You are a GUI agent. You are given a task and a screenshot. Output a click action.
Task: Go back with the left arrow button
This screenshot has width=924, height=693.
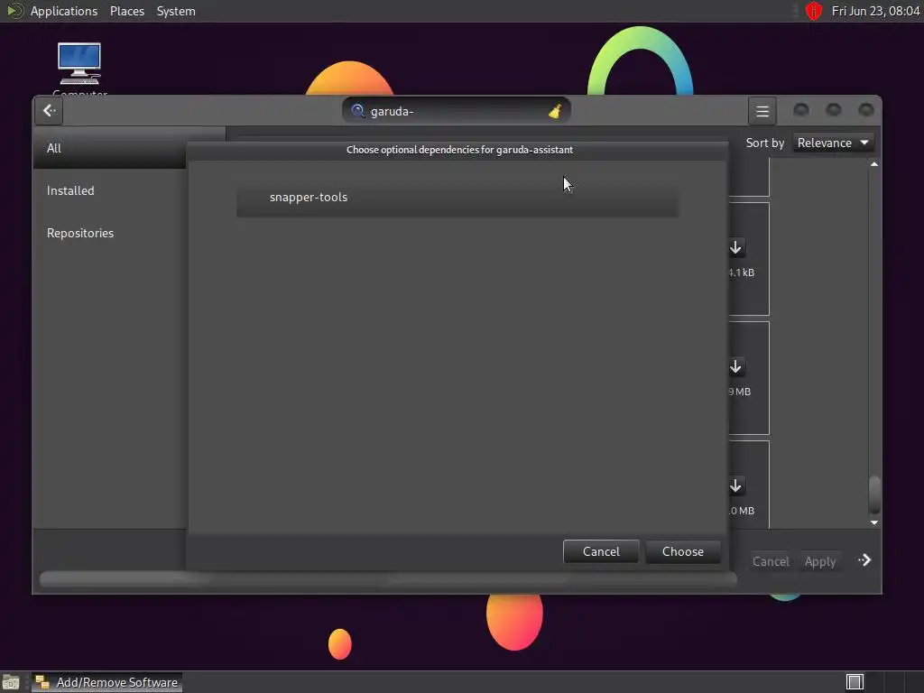pyautogui.click(x=49, y=111)
